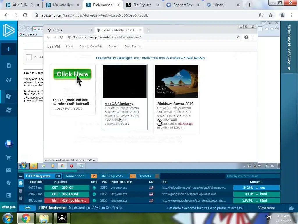Screen dimensions: 298x224
Task: Click the Filter by PID, name or url field
Action: click(252, 176)
